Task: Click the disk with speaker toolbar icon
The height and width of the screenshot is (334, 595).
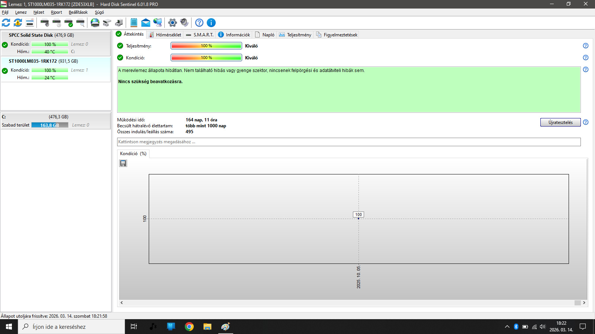Action: click(45, 23)
